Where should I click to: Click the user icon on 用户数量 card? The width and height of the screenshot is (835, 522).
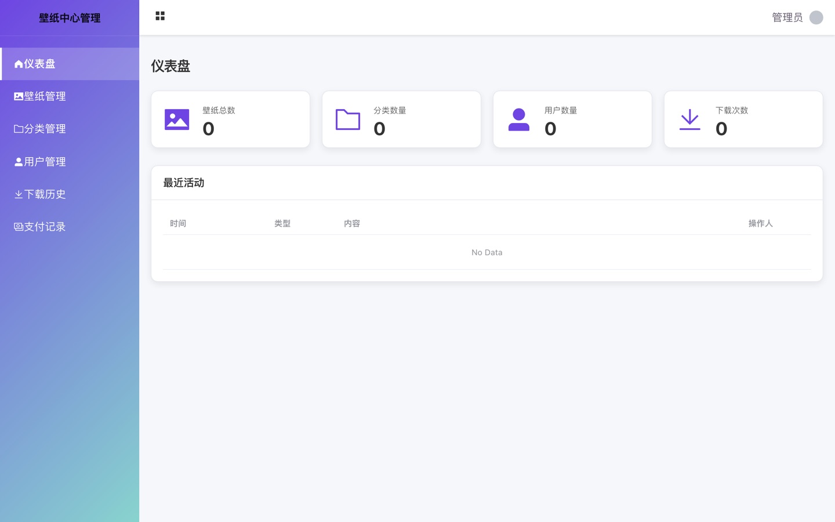519,119
